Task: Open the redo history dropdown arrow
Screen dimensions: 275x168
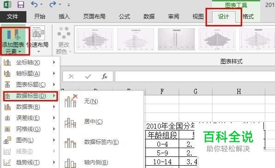Action: point(60,5)
